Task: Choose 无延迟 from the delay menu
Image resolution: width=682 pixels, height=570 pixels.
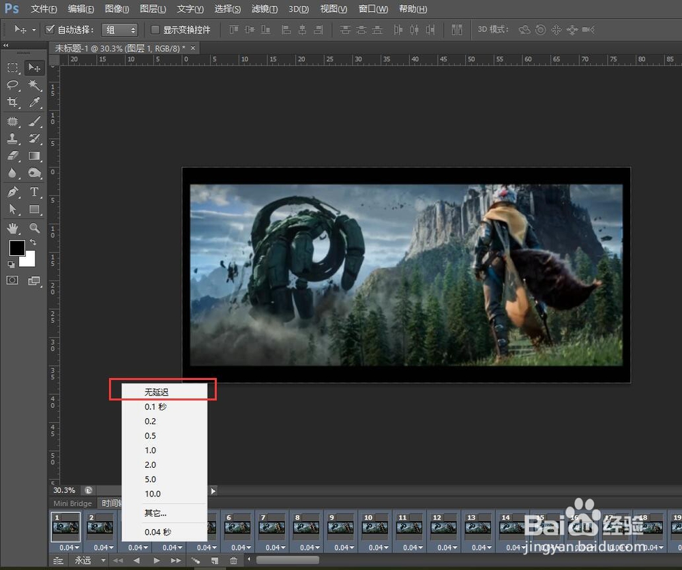Action: 164,392
